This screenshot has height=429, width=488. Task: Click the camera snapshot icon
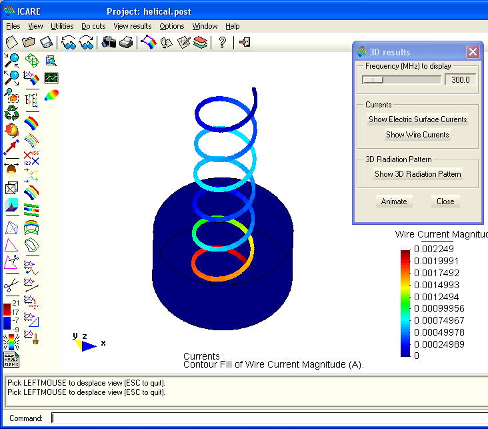[109, 43]
